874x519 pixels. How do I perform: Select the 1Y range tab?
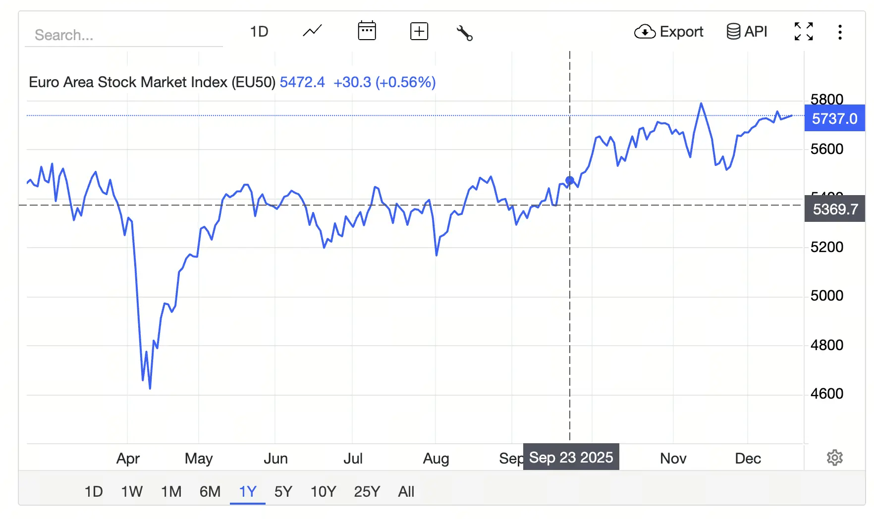pos(248,492)
